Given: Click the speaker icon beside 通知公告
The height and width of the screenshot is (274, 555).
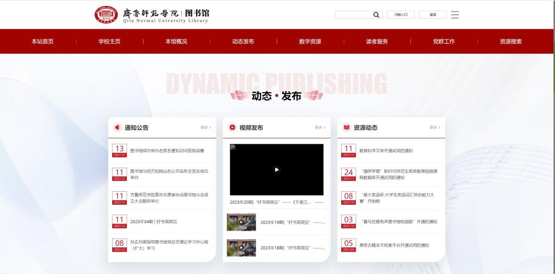Looking at the screenshot, I should click(117, 128).
